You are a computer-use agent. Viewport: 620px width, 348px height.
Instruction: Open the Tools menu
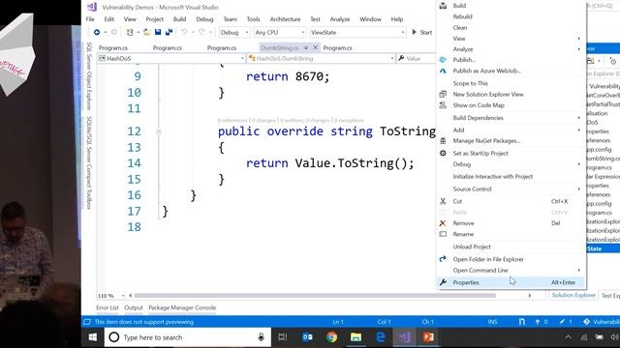pos(254,19)
